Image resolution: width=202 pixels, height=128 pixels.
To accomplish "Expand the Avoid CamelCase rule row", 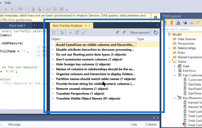I will pyautogui.click(x=53, y=45).
